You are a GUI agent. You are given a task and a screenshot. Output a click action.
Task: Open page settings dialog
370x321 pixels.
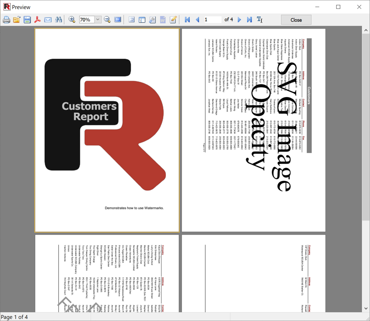click(152, 20)
